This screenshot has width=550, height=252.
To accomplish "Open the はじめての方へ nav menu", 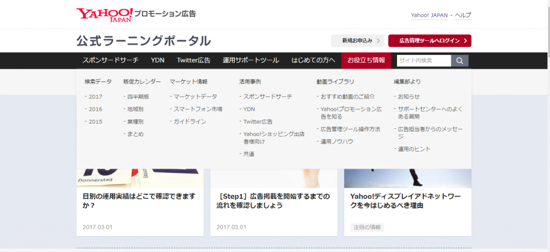I will point(313,60).
